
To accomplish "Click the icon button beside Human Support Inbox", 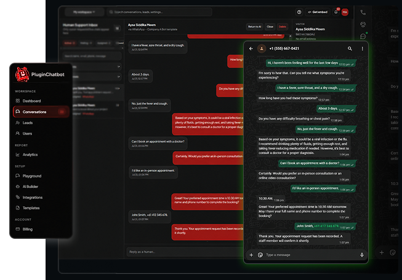I will pyautogui.click(x=117, y=28).
